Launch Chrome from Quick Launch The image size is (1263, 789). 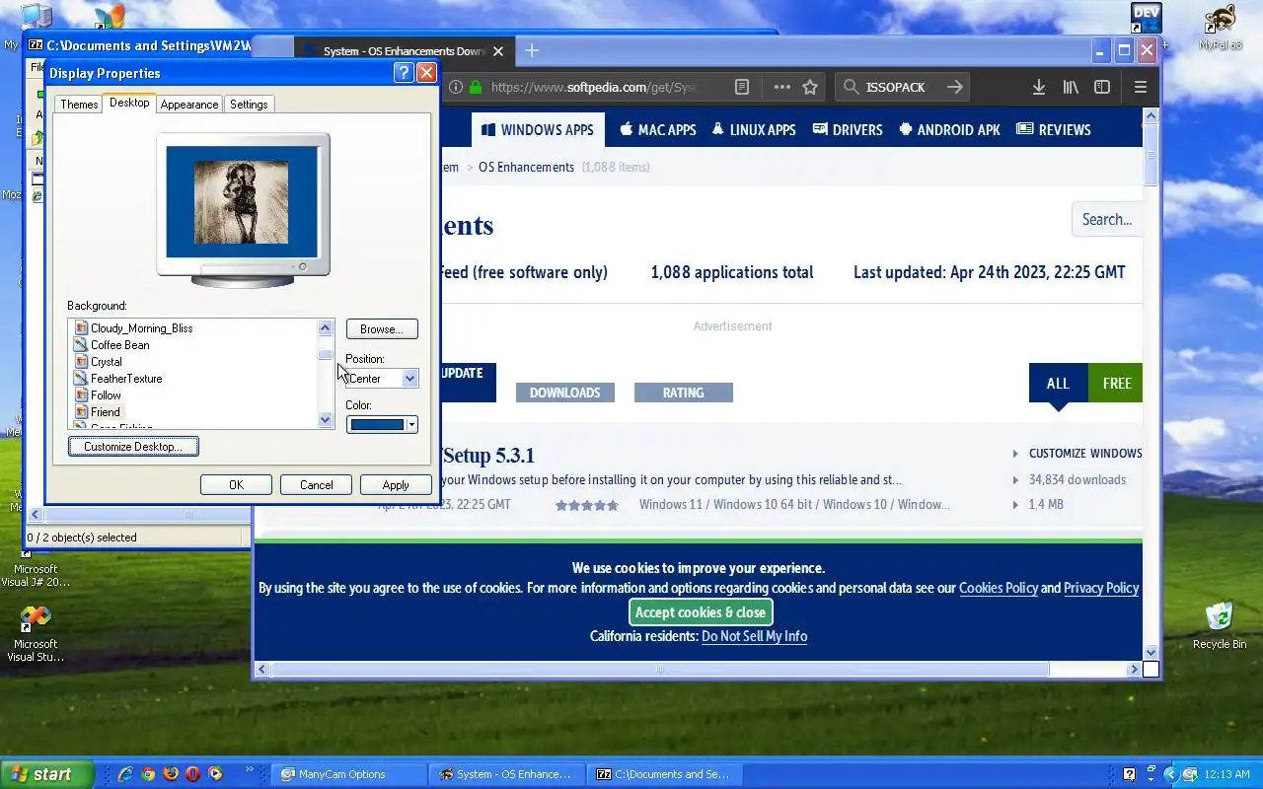tap(148, 774)
